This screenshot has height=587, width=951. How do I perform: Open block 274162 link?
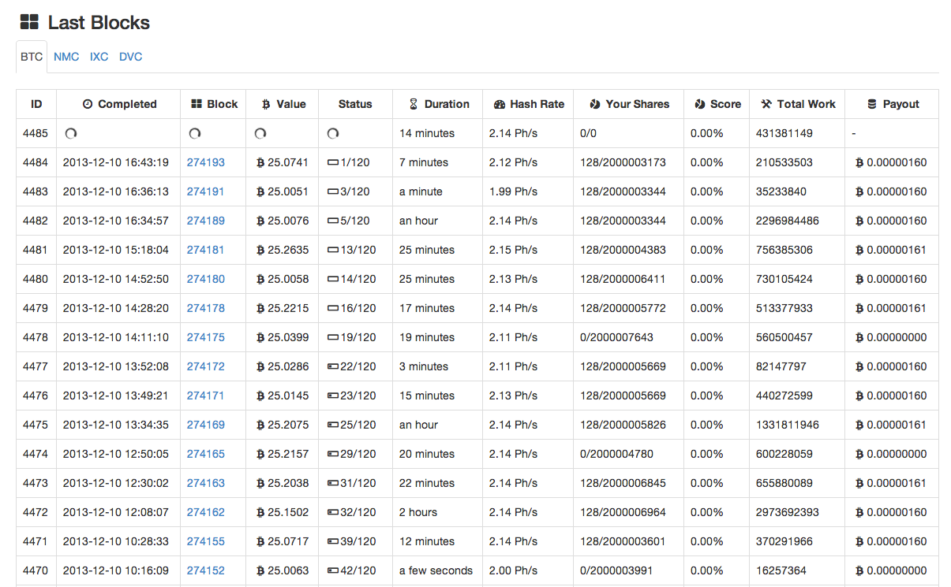pos(206,512)
